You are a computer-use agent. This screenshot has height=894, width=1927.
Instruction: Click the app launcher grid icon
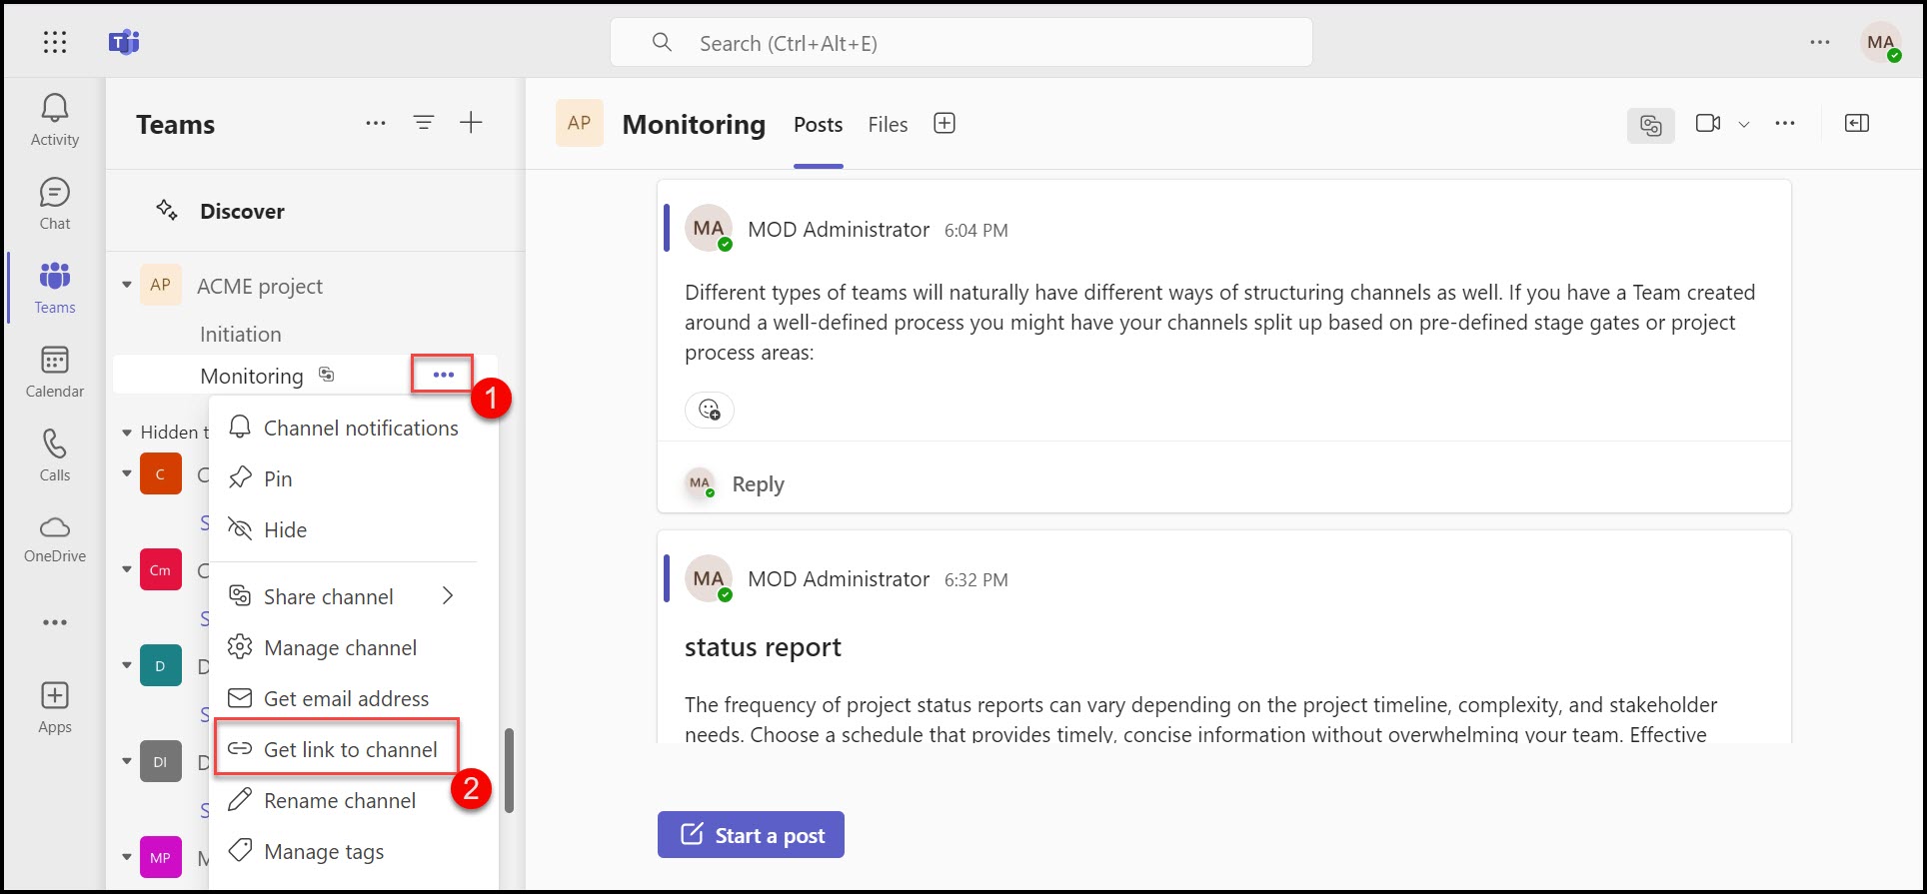pos(55,42)
